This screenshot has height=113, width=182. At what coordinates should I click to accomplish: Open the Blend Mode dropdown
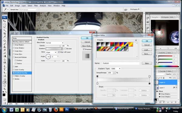[55, 43]
